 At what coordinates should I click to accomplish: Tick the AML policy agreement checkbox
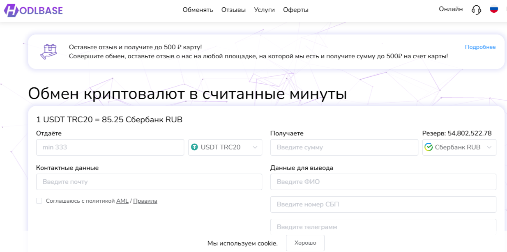click(39, 201)
